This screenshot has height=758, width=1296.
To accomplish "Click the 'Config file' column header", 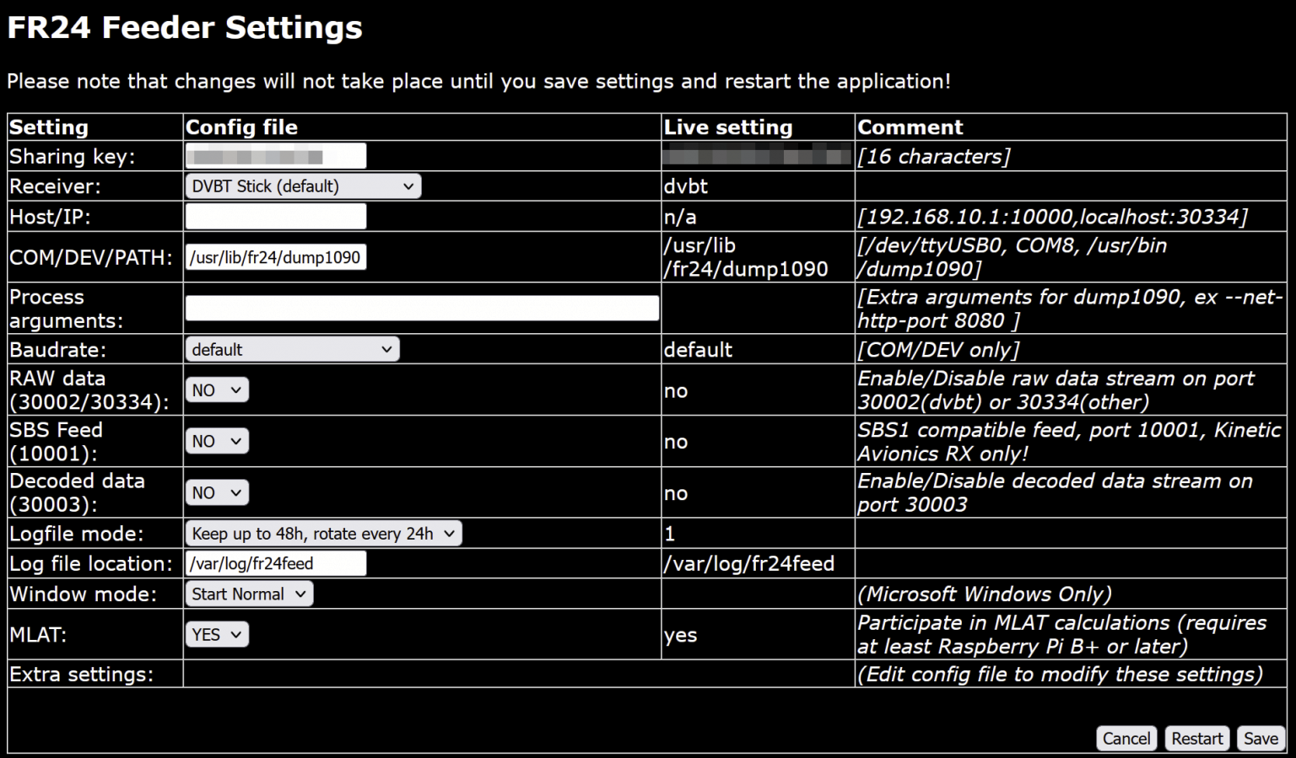I will click(241, 127).
